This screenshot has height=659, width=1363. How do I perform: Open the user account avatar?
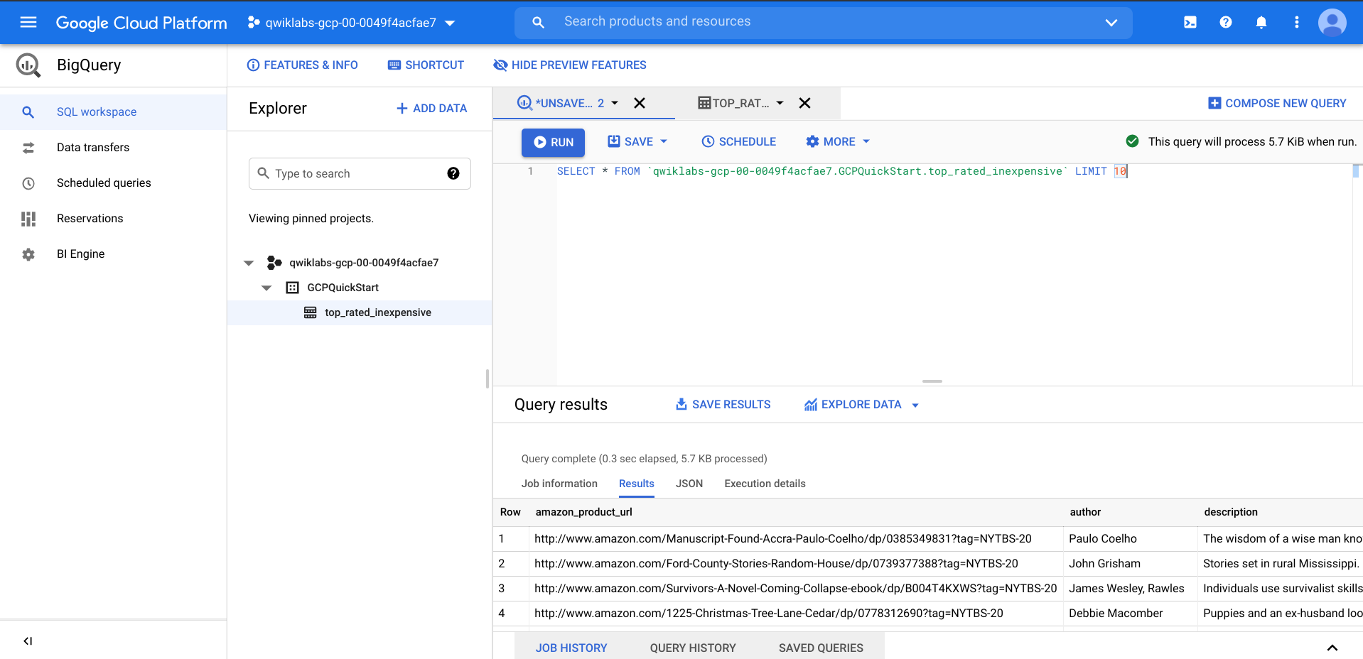pyautogui.click(x=1332, y=22)
